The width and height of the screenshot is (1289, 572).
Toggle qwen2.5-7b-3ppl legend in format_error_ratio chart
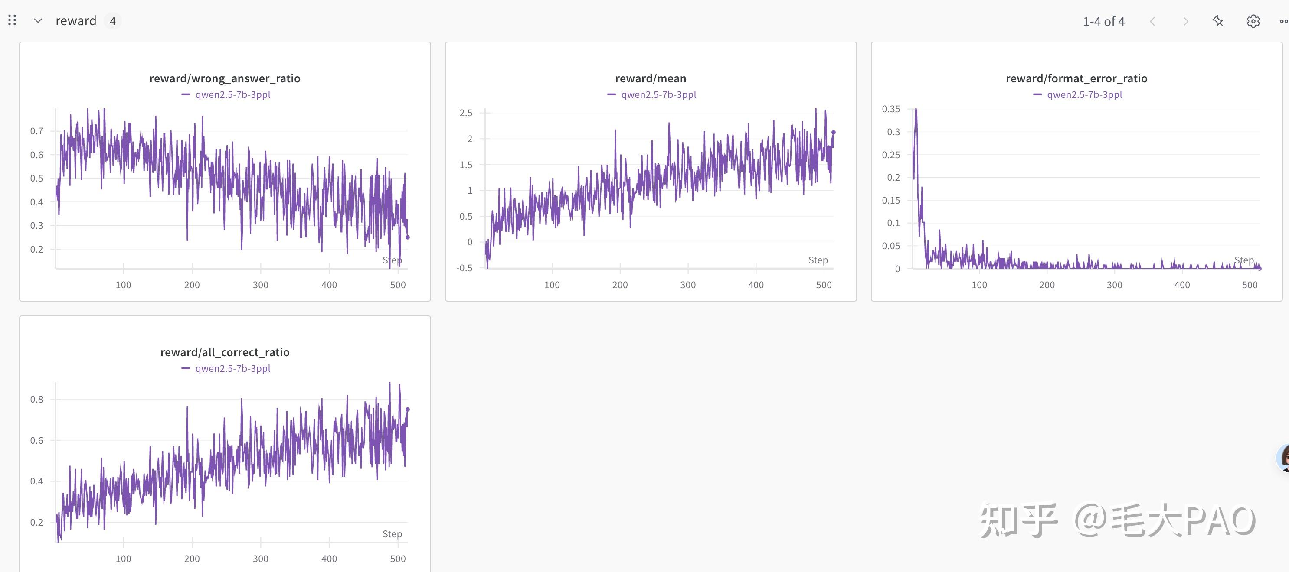pyautogui.click(x=1084, y=94)
